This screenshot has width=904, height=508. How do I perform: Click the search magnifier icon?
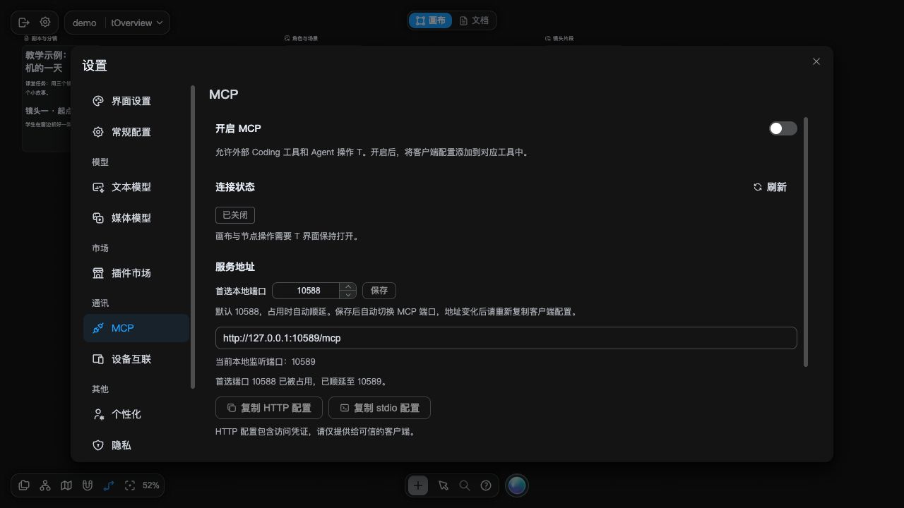tap(465, 485)
